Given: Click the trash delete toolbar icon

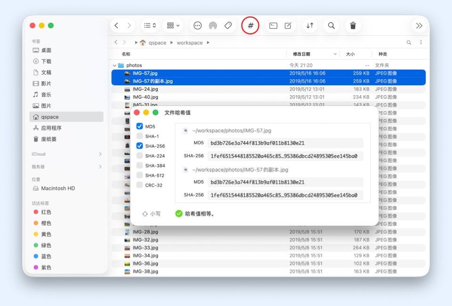Looking at the screenshot, I should [353, 26].
